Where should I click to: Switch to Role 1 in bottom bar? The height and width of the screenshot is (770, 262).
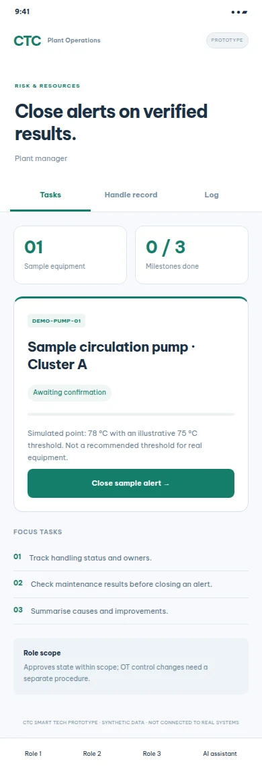pos(34,753)
